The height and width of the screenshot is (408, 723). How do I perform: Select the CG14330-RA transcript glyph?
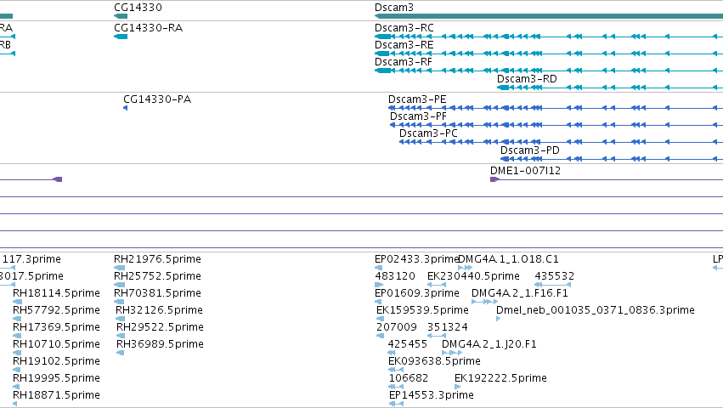pos(121,37)
